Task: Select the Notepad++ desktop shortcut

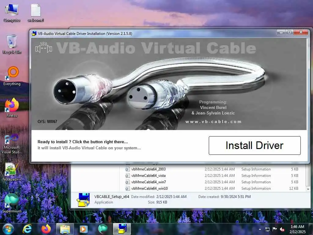Action: coord(12,172)
